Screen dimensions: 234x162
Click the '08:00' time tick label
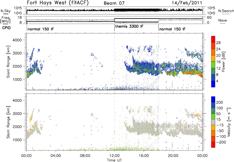(x=85, y=156)
